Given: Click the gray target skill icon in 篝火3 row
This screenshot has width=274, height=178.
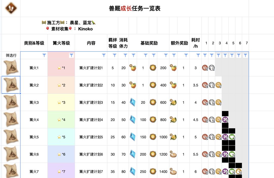Looking at the screenshot, I should 212,102.
